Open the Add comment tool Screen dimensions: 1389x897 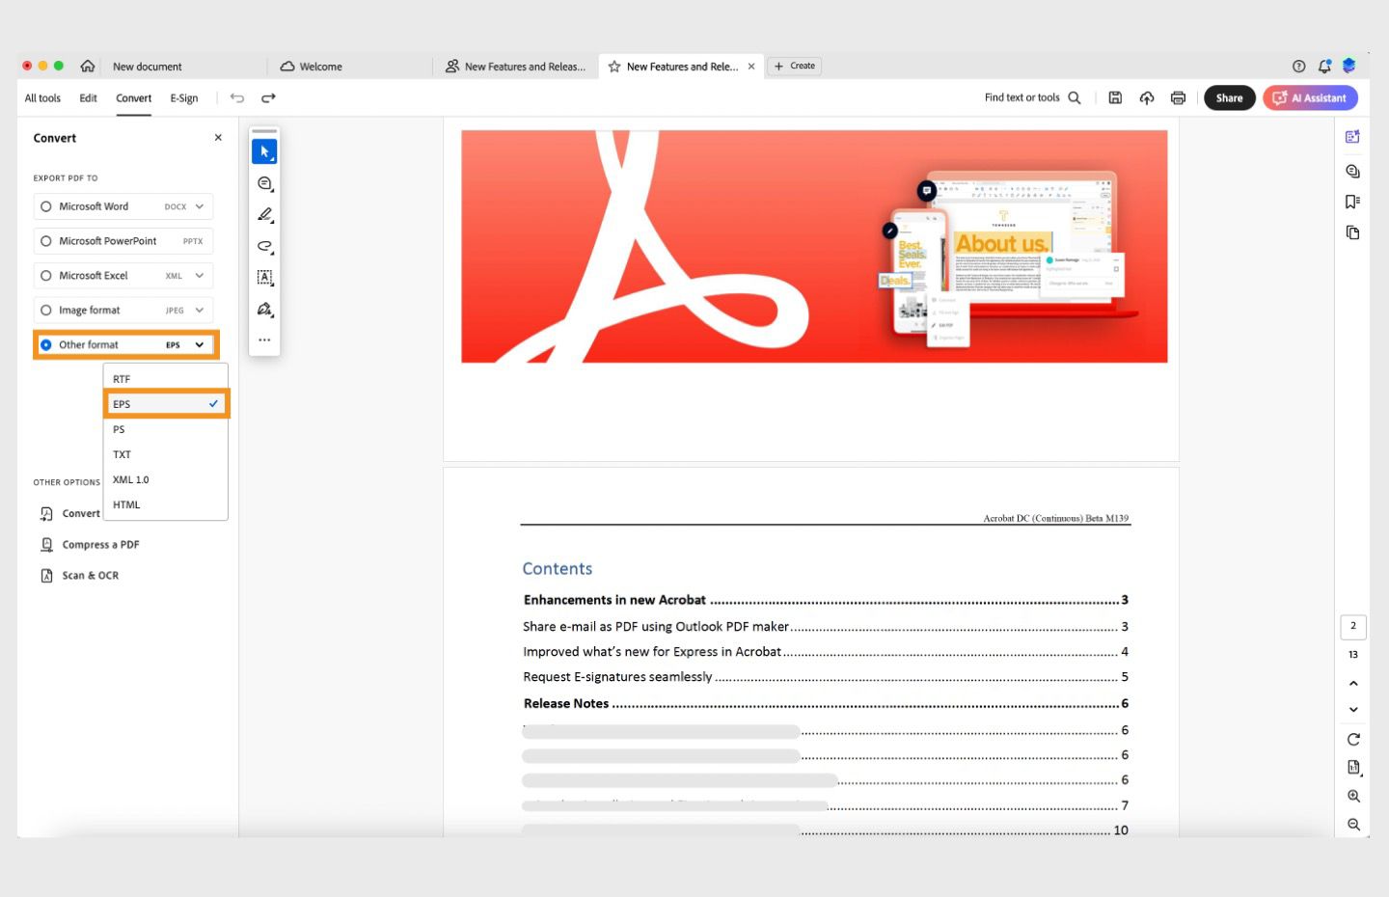(264, 183)
